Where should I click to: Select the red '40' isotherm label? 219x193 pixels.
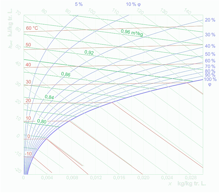click(28, 65)
